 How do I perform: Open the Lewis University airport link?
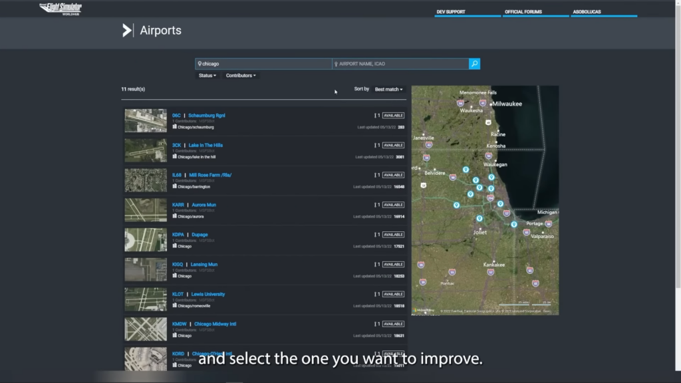208,294
